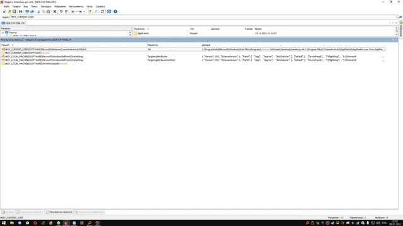Image resolution: width=403 pixels, height=226 pixels.
Task: Open the Forward history dropdown arrow
Action: [84, 11]
